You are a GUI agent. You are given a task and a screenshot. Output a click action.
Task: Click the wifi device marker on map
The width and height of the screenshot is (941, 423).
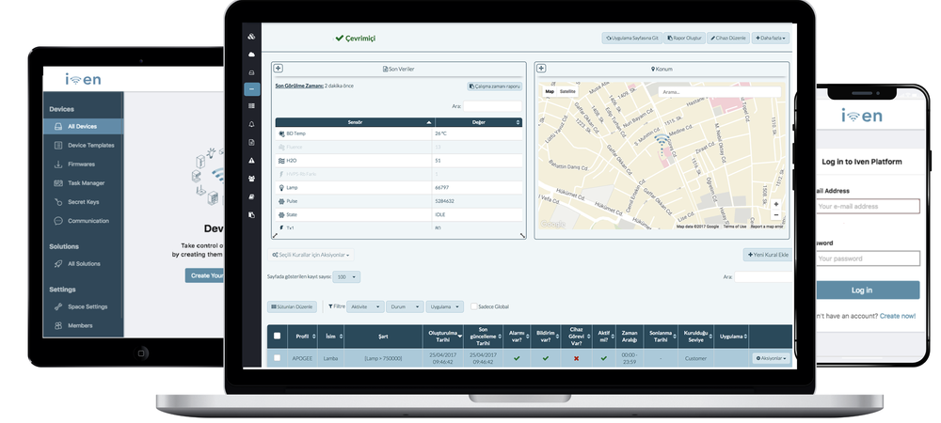point(662,141)
